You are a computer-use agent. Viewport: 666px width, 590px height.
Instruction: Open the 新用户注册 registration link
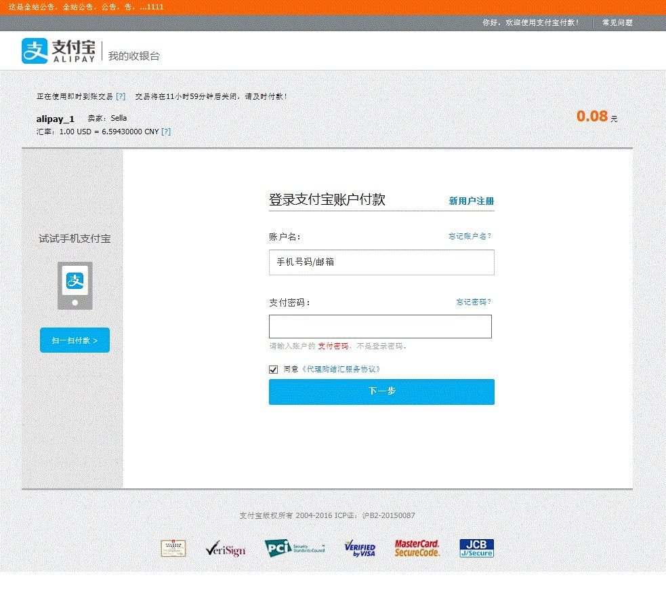point(472,201)
